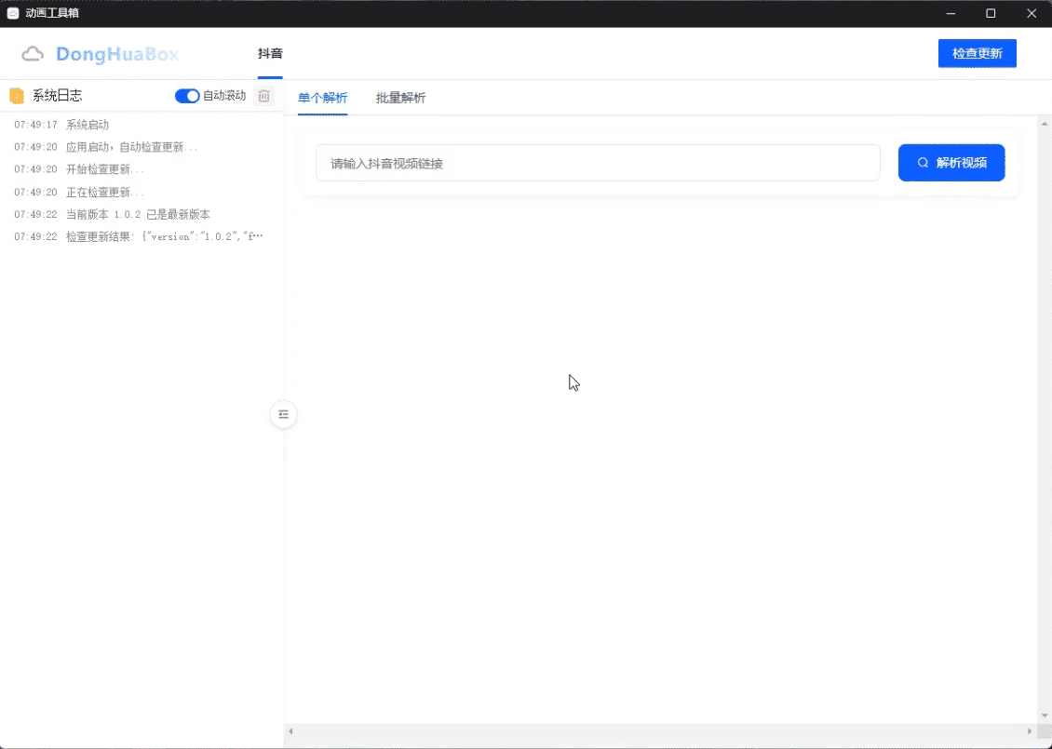Collapse the log panel via the round divider handle
1052x749 pixels.
coord(283,414)
